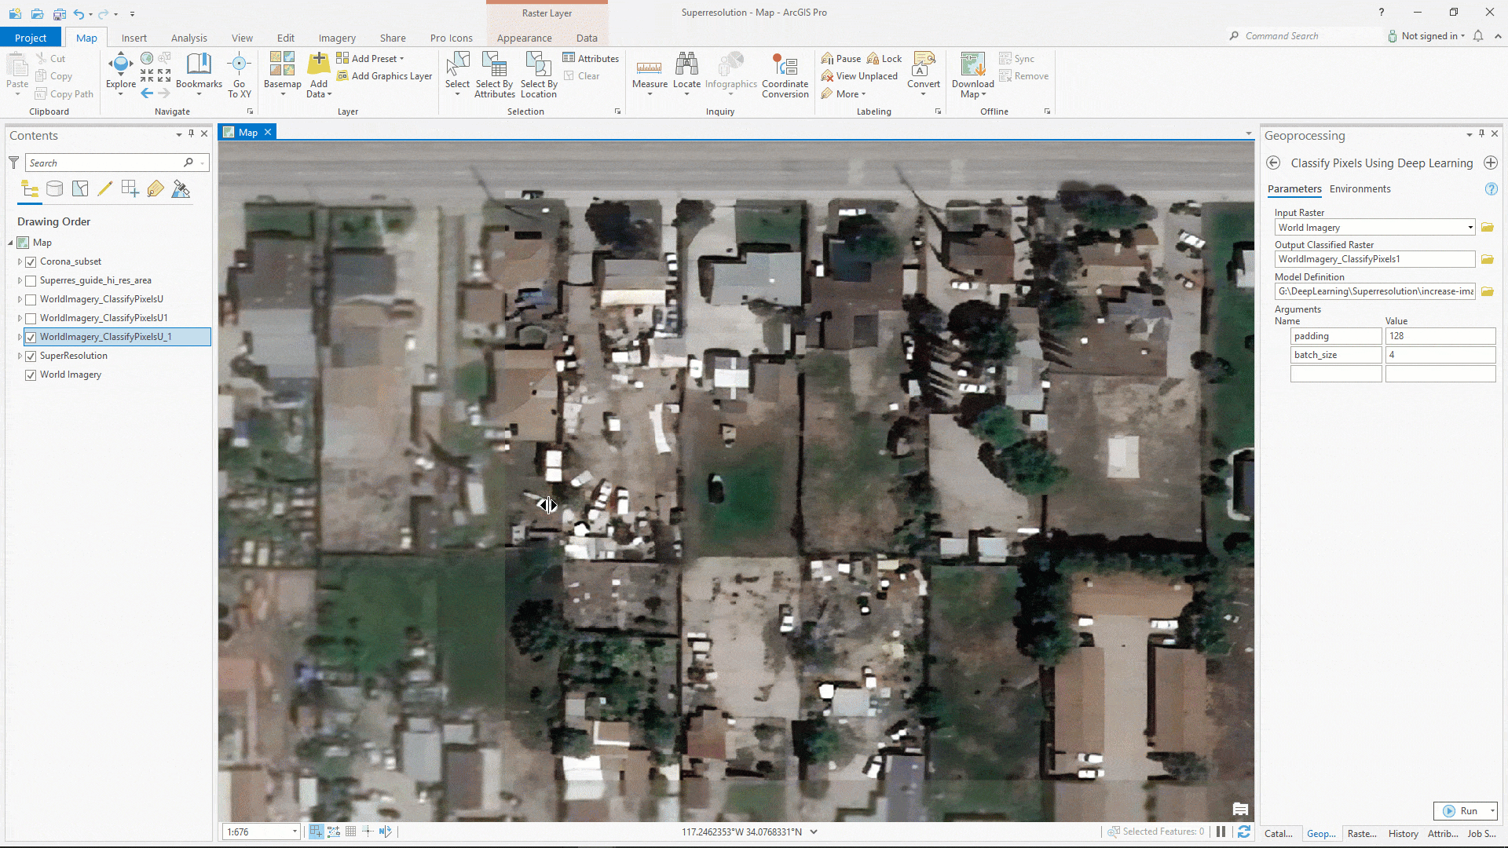Open the Environments tab

1360,189
